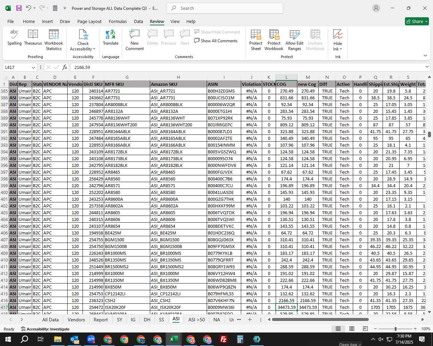Click the zoom in plus button
The width and height of the screenshot is (433, 346).
(415, 329)
